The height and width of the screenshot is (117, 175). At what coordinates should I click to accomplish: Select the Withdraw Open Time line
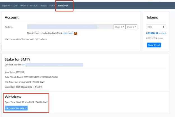click(x=26, y=102)
